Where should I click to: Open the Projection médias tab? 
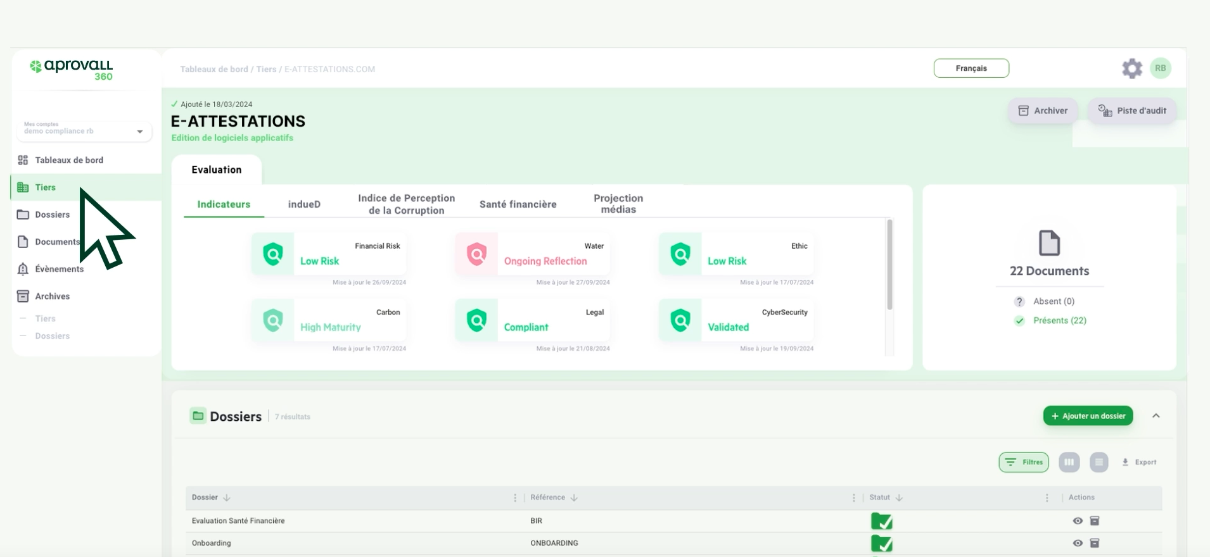(x=618, y=204)
